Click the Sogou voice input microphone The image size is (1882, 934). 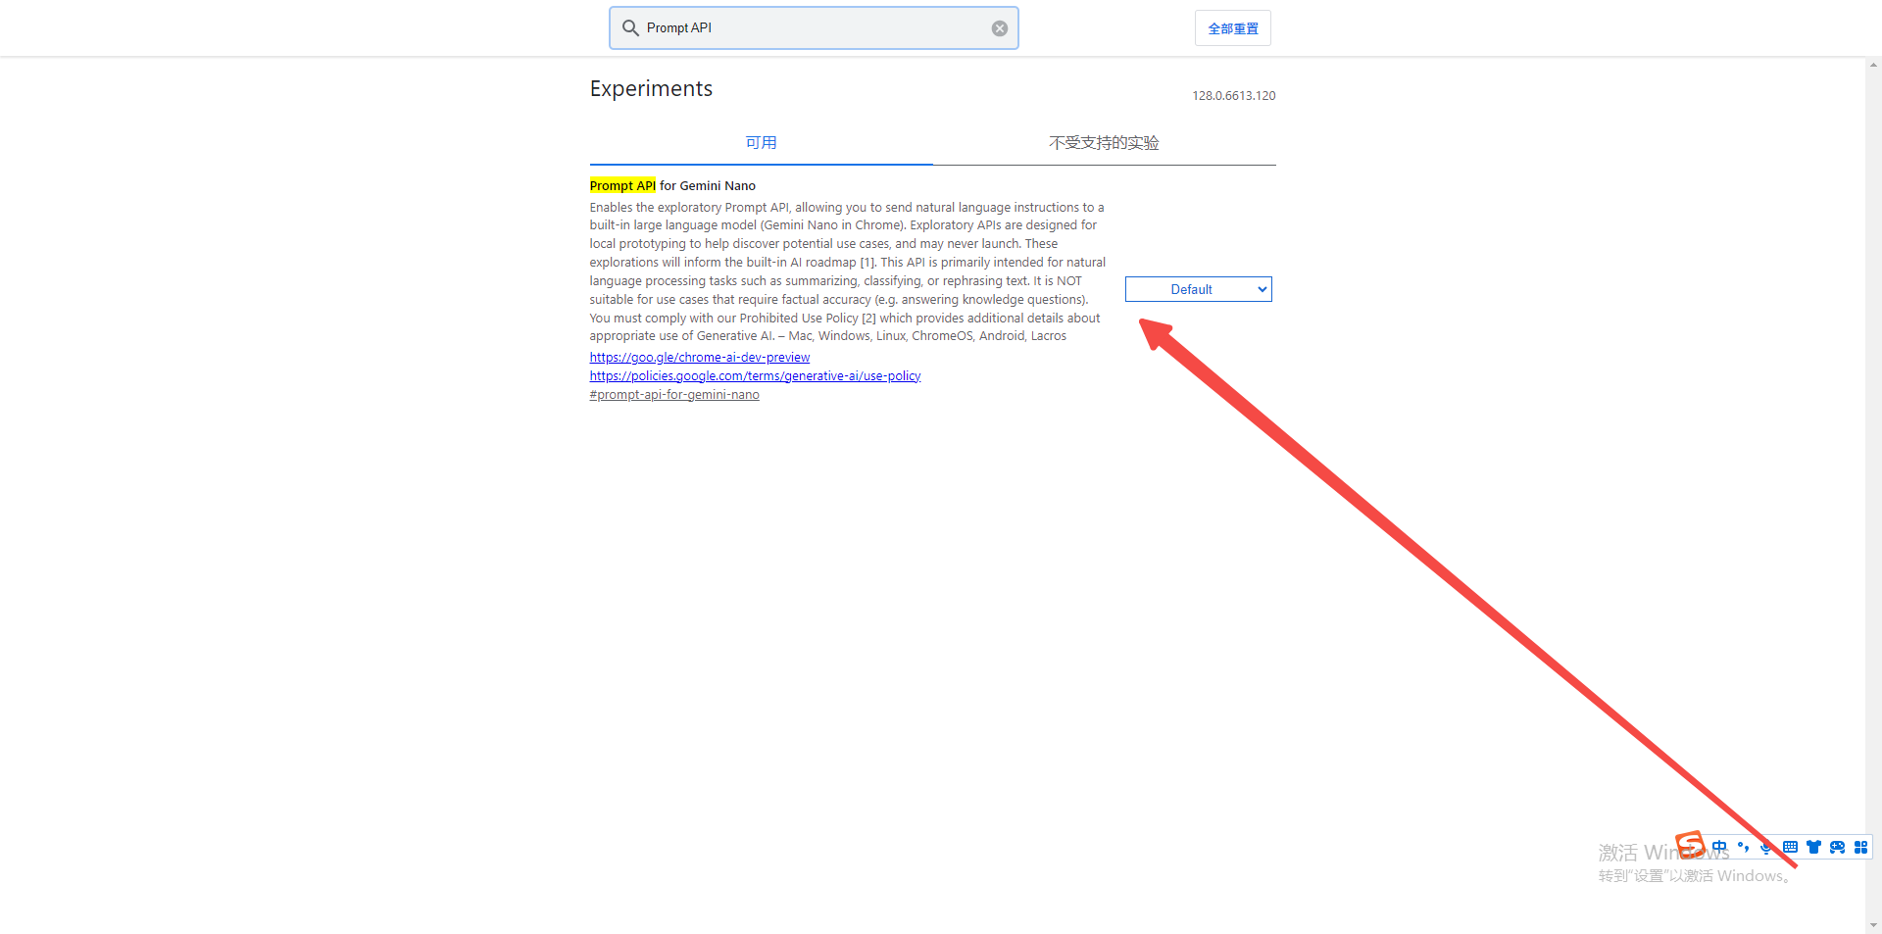pyautogui.click(x=1766, y=847)
